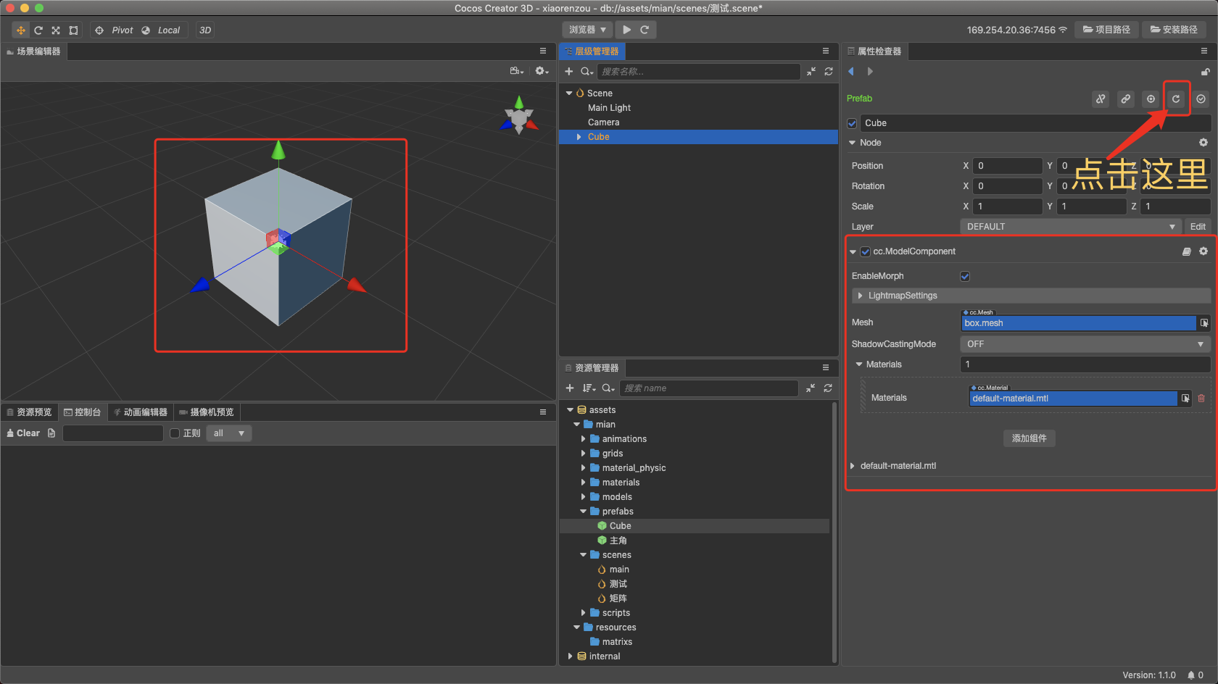Collapse the Node section in inspector
Image resolution: width=1218 pixels, height=684 pixels.
coord(852,143)
